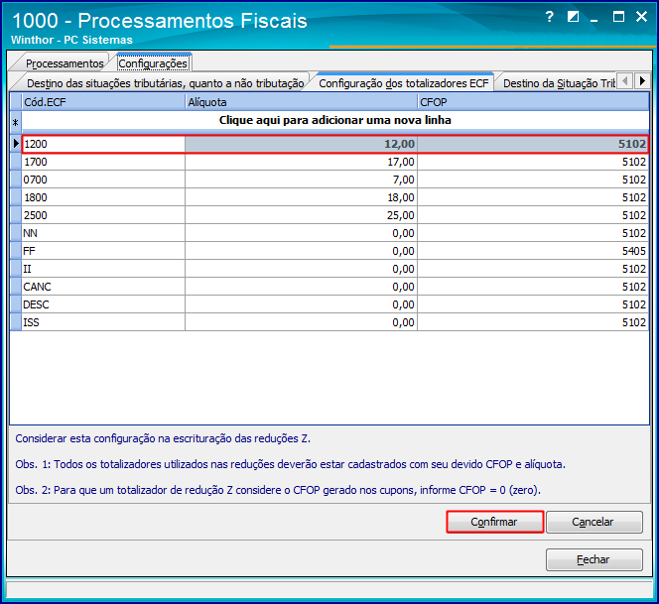Select the 2500 code cell
659x604 pixels.
tap(103, 215)
